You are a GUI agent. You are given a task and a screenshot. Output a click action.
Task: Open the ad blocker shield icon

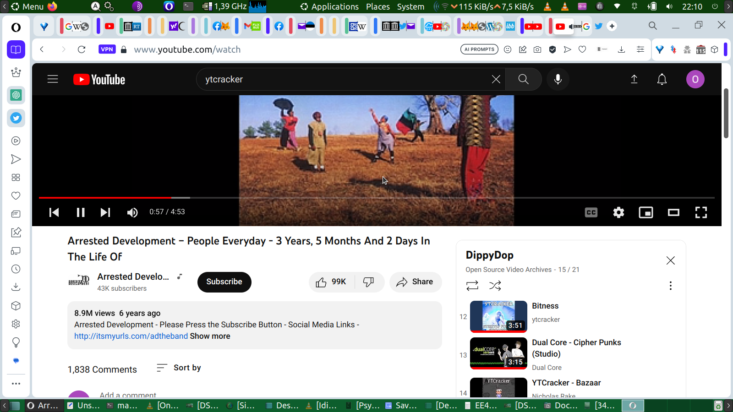tap(552, 49)
